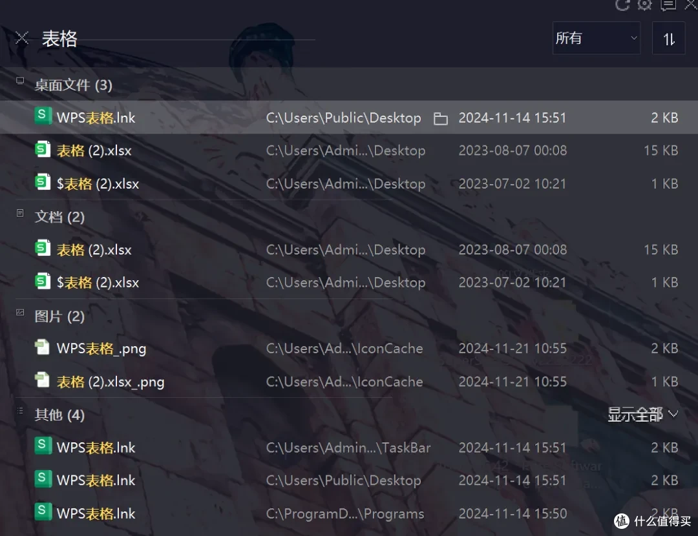This screenshot has height=536, width=698.
Task: Click IconCache path of 表格 (2).xlsx_.png row
Action: click(344, 382)
